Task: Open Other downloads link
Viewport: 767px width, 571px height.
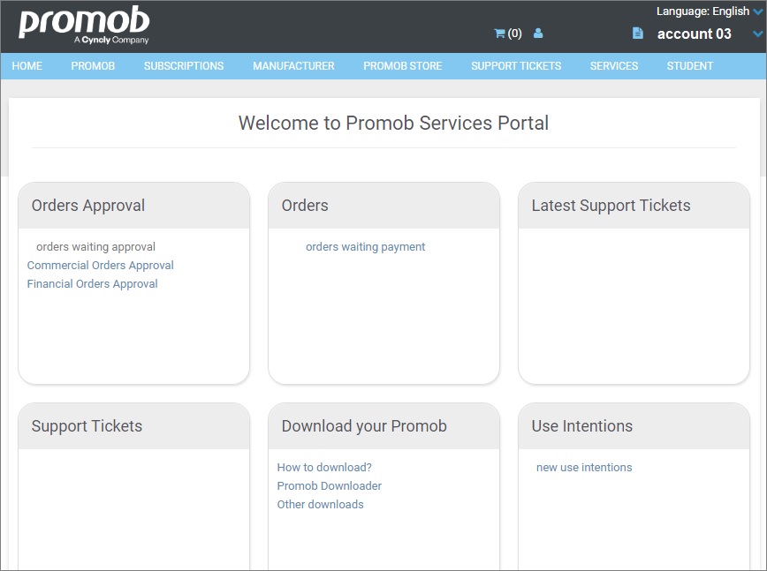Action: point(321,505)
